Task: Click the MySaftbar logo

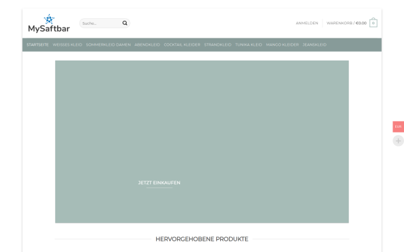Action: 48,24
